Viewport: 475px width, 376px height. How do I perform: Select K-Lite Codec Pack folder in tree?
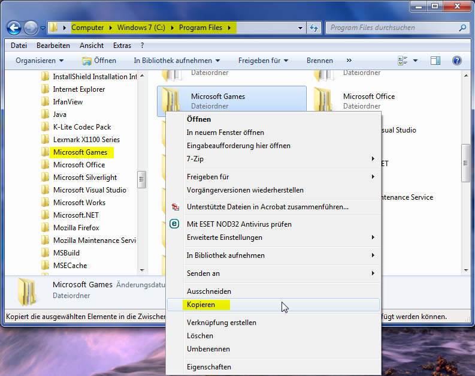point(82,127)
